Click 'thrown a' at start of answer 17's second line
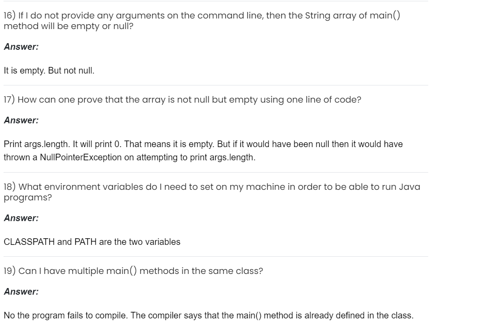This screenshot has width=486, height=329. (x=20, y=158)
